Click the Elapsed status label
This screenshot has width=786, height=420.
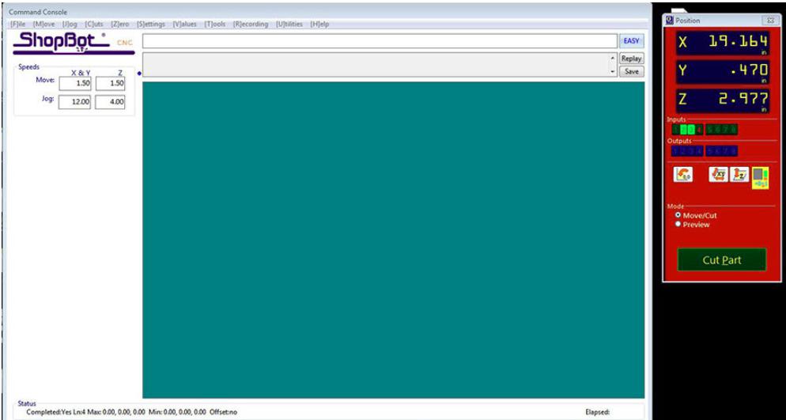pyautogui.click(x=598, y=412)
